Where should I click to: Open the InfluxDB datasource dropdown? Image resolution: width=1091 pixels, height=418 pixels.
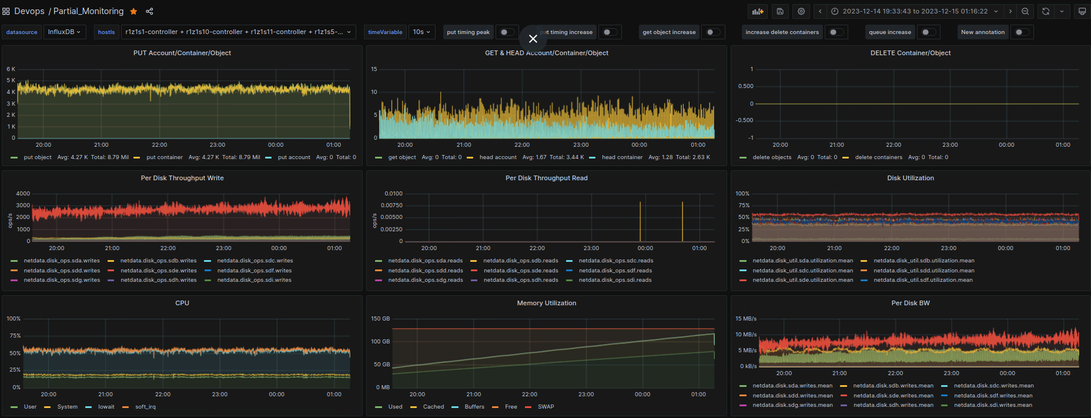(64, 32)
